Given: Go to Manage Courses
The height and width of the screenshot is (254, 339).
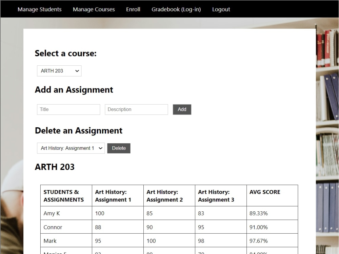Looking at the screenshot, I should pyautogui.click(x=94, y=9).
